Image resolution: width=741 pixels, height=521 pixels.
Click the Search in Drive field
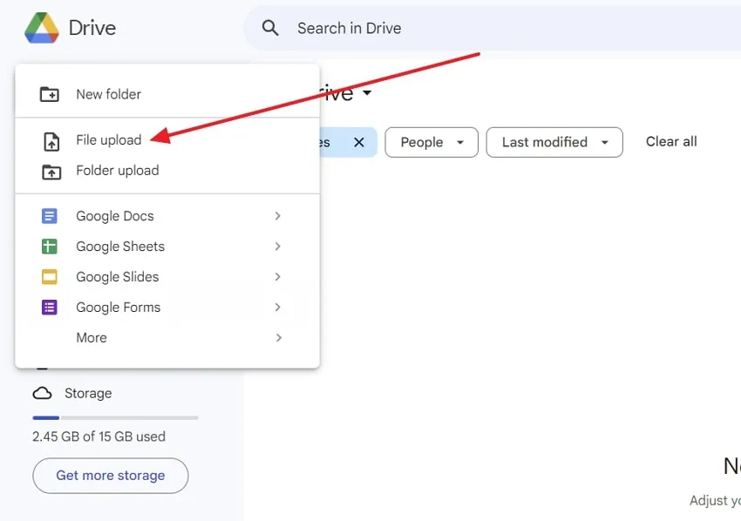(x=492, y=28)
